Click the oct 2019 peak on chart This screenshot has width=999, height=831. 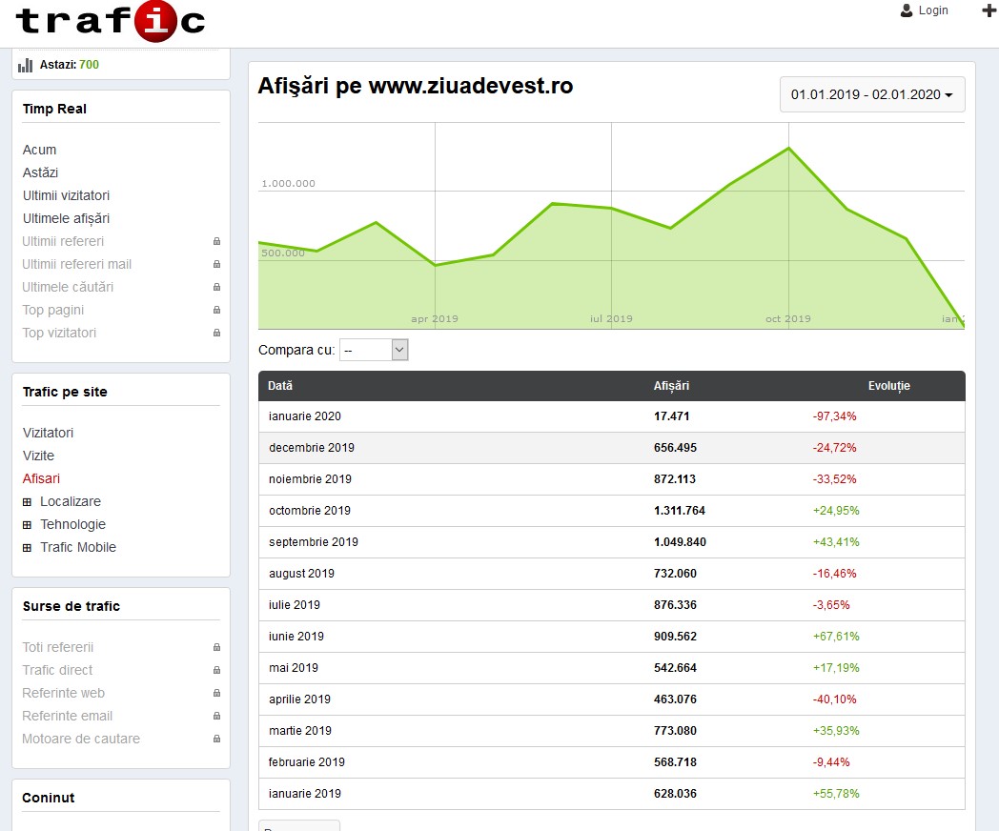(788, 149)
